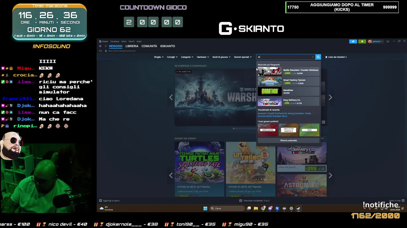Click the Aggiungi un gioco plus icon
Viewport: 407px width, 228px height.
[100, 200]
